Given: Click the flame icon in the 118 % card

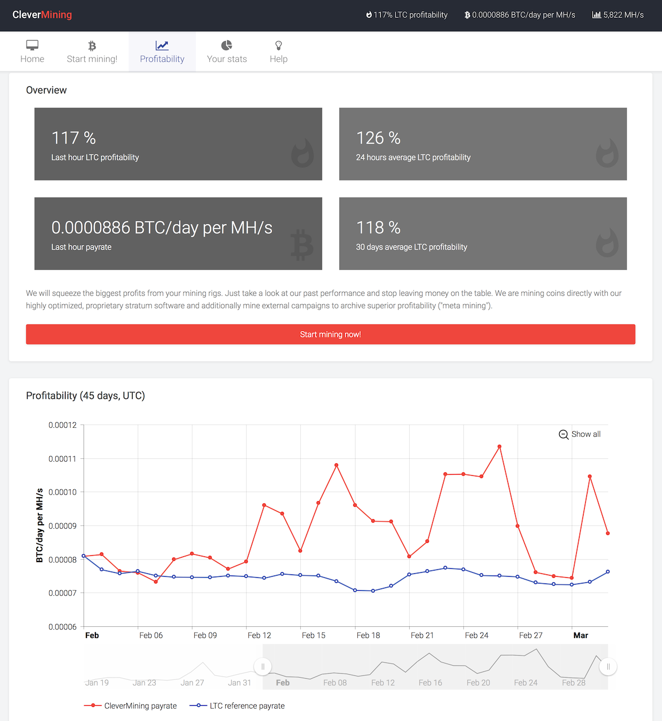Looking at the screenshot, I should click(607, 242).
